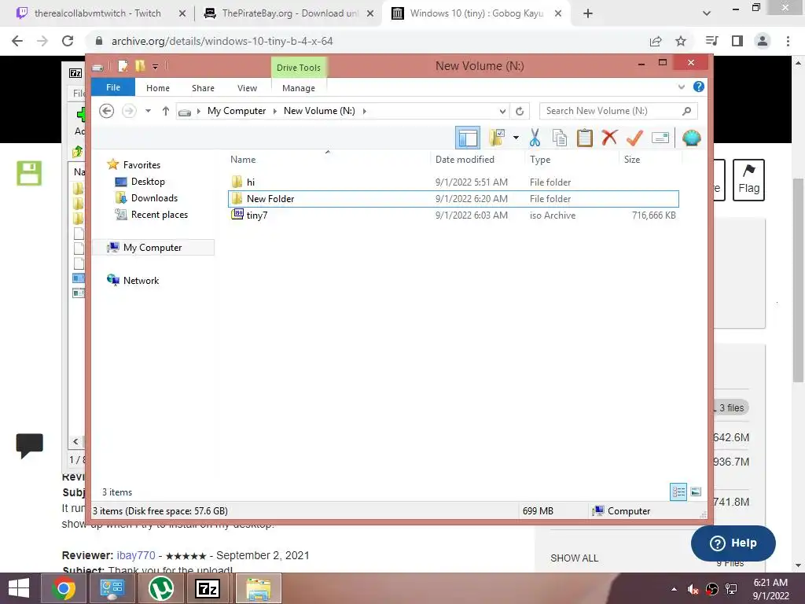This screenshot has height=604, width=805.
Task: Open Favorites in the navigation pane
Action: click(142, 165)
